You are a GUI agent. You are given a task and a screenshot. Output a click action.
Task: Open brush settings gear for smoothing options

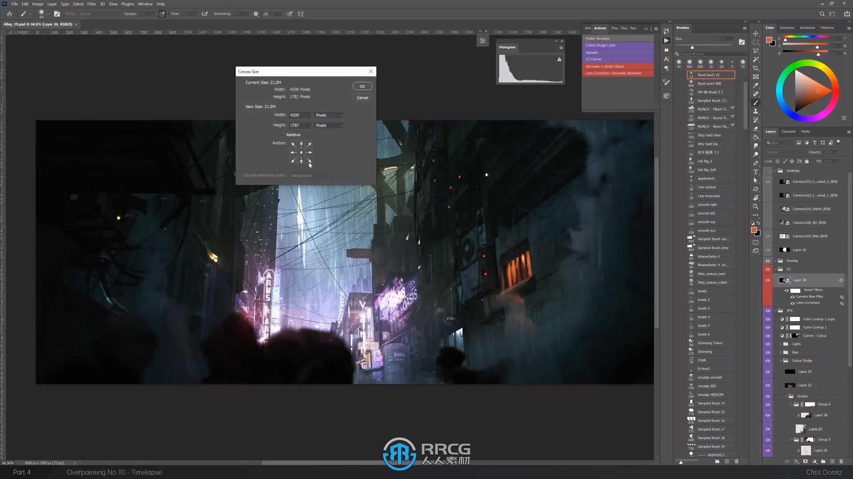click(x=256, y=14)
